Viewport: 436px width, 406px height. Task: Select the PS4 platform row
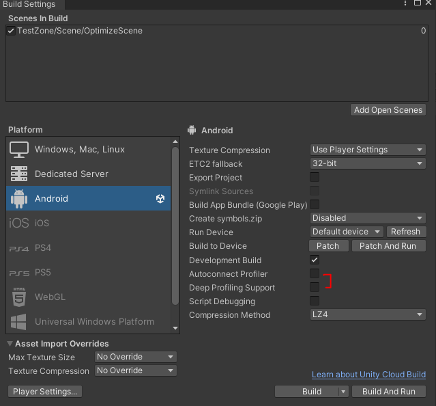(89, 247)
